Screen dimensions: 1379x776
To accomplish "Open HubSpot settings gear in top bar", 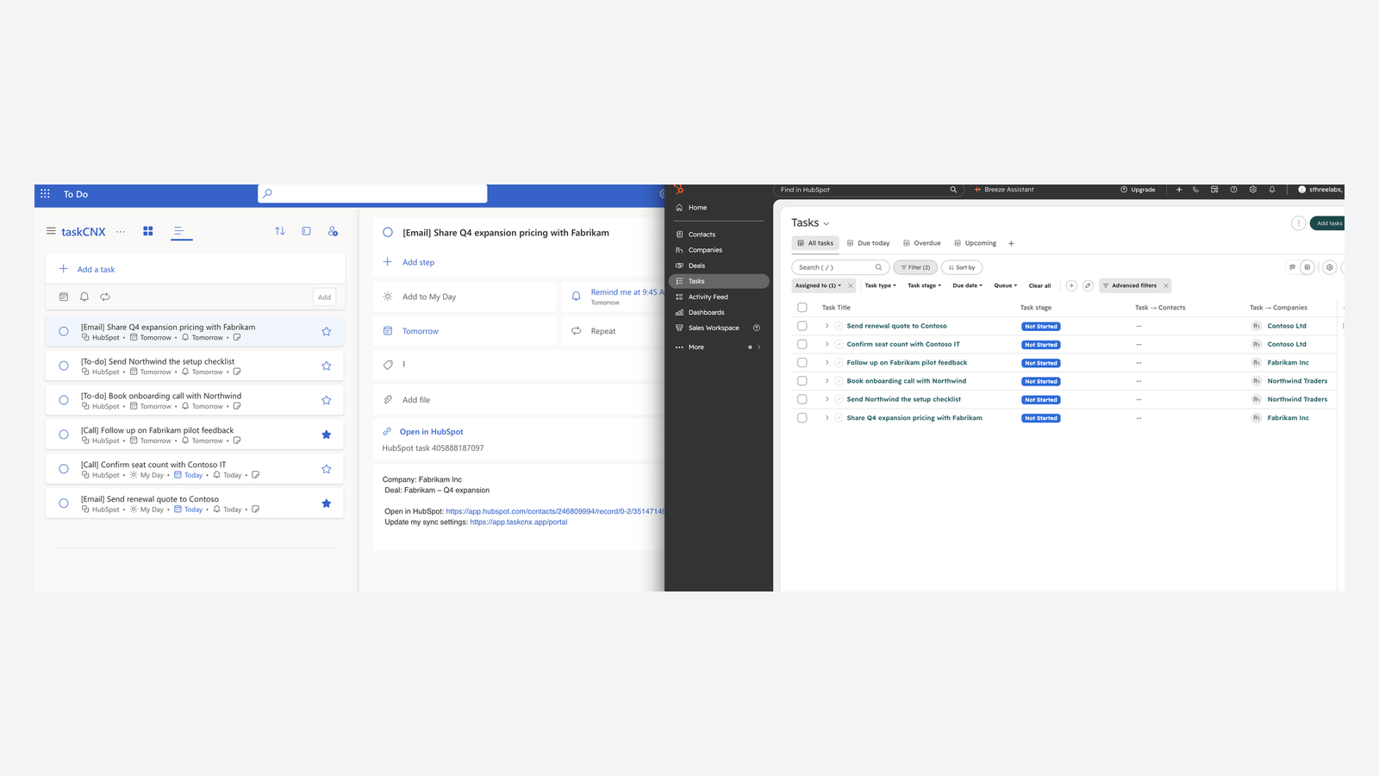I will (1253, 190).
